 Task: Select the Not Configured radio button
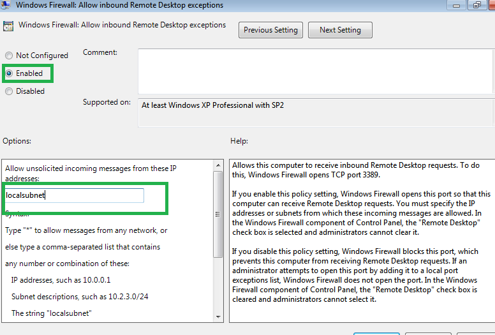[x=9, y=56]
